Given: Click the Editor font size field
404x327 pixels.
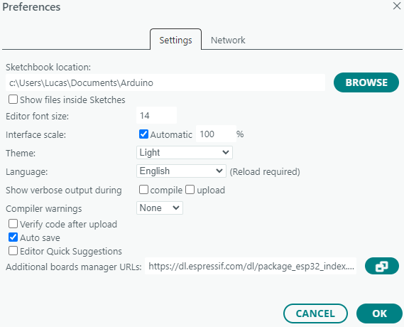Looking at the screenshot, I should click(156, 115).
